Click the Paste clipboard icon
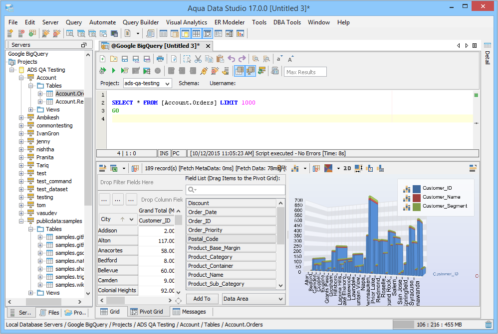 [220, 59]
